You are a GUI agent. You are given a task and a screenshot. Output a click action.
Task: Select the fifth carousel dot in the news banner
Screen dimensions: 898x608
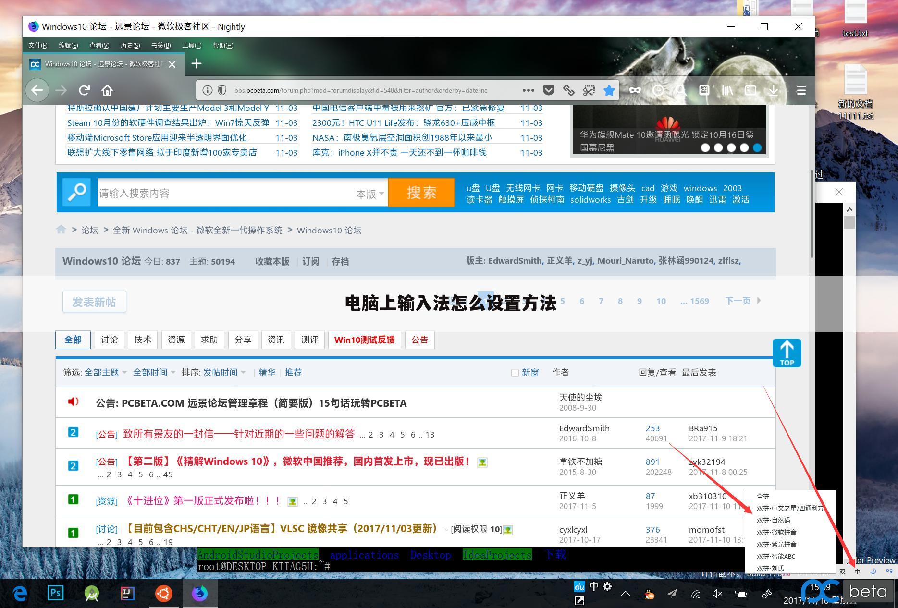point(757,148)
